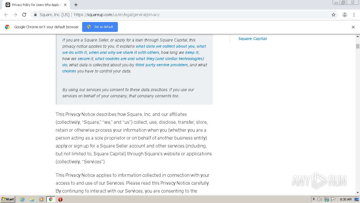This screenshot has width=360, height=203.
Task: Open the Chrome three-dot menu
Action: point(354,15)
